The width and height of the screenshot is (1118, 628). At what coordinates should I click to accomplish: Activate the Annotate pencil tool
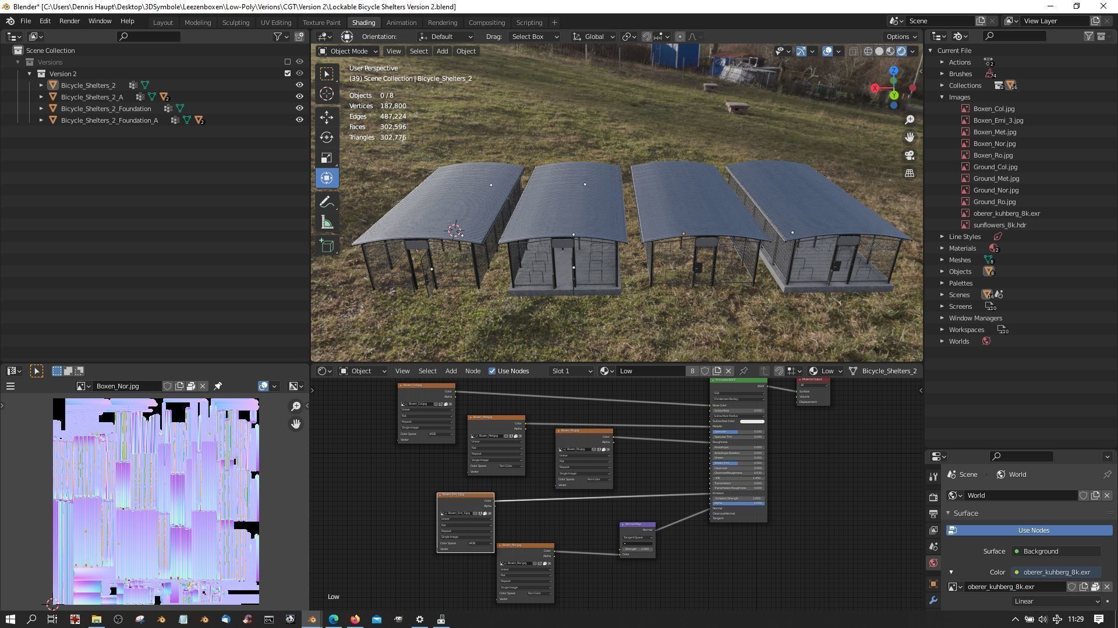pyautogui.click(x=327, y=202)
